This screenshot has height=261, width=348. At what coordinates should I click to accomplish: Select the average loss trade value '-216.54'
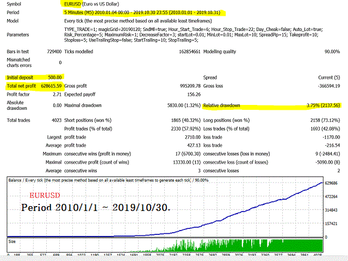332,145
